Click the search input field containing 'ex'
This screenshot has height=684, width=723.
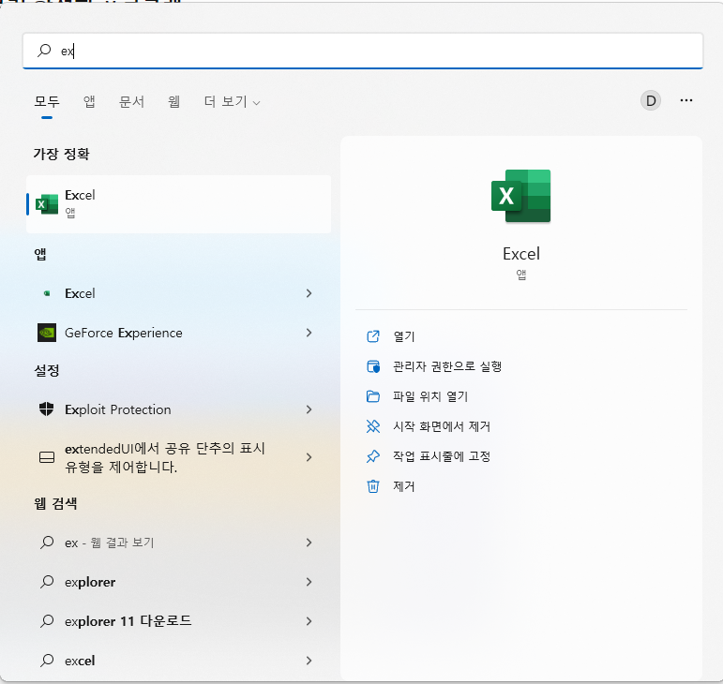[x=362, y=51]
